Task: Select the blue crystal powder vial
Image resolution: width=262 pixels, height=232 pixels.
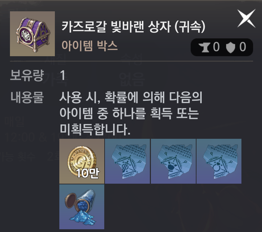Action: [x=82, y=207]
